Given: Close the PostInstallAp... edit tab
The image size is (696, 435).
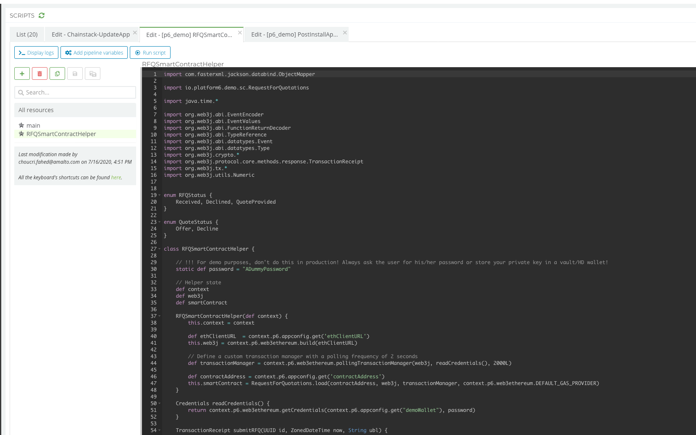Looking at the screenshot, I should point(345,33).
